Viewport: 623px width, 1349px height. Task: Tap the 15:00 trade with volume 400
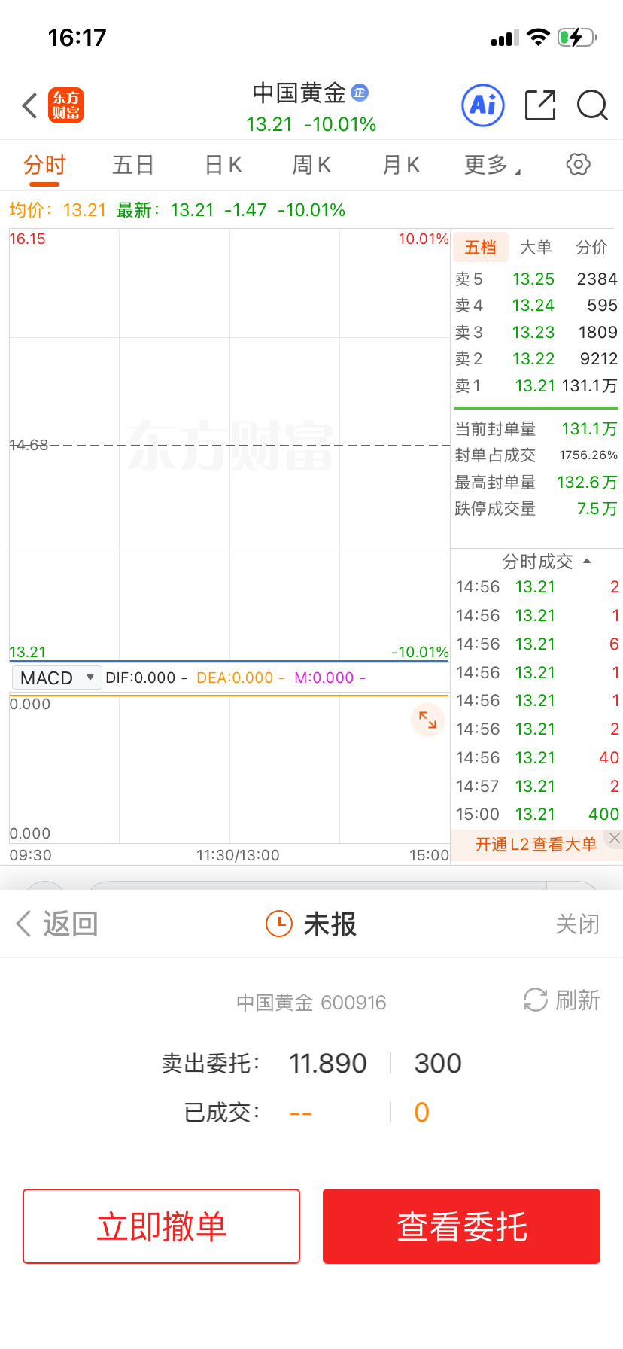pyautogui.click(x=537, y=815)
